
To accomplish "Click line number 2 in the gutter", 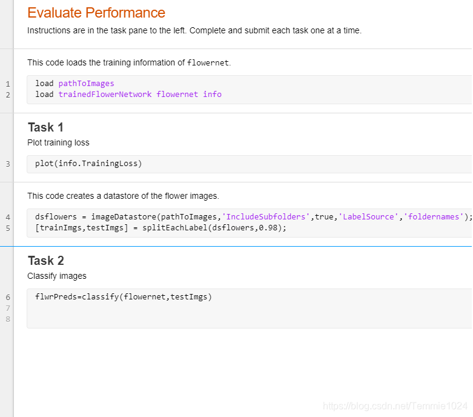I will pos(8,95).
